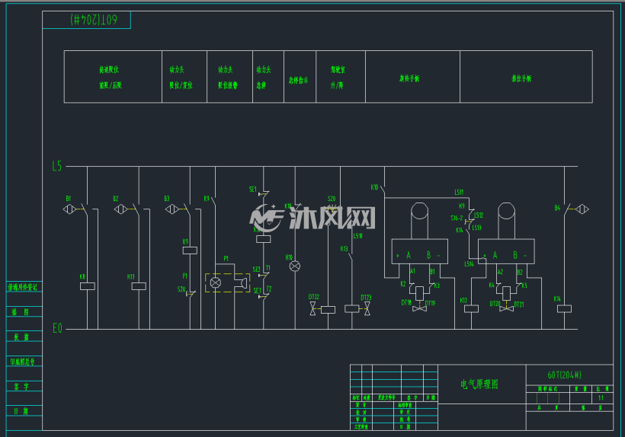Select the A1 terminal label
Viewport: 625px width, 437px height.
point(412,270)
